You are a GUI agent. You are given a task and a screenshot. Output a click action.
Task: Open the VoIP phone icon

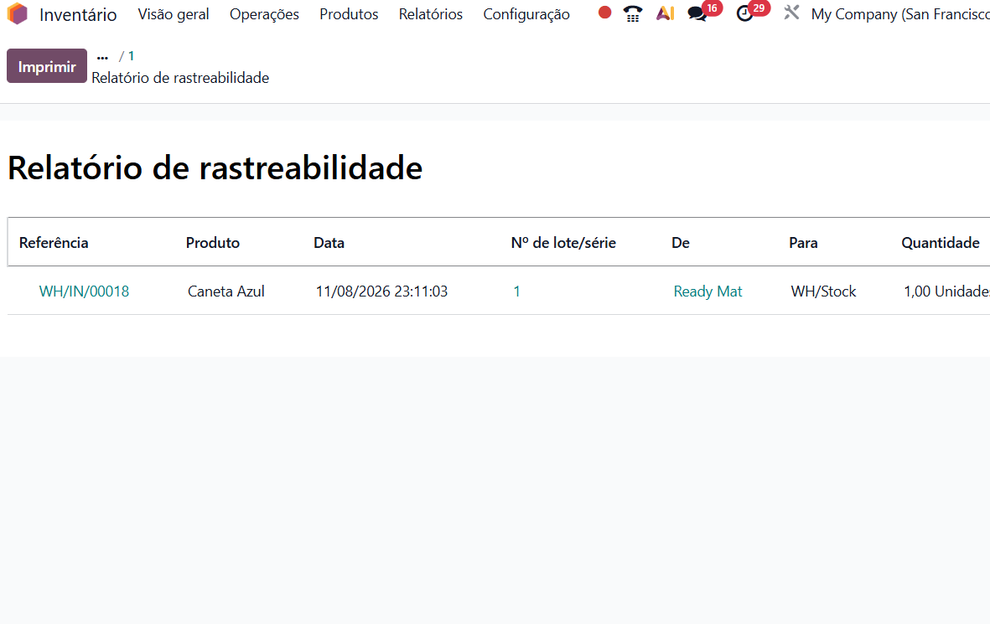[633, 13]
